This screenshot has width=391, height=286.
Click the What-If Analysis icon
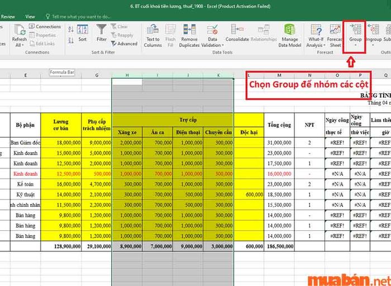pos(316,30)
